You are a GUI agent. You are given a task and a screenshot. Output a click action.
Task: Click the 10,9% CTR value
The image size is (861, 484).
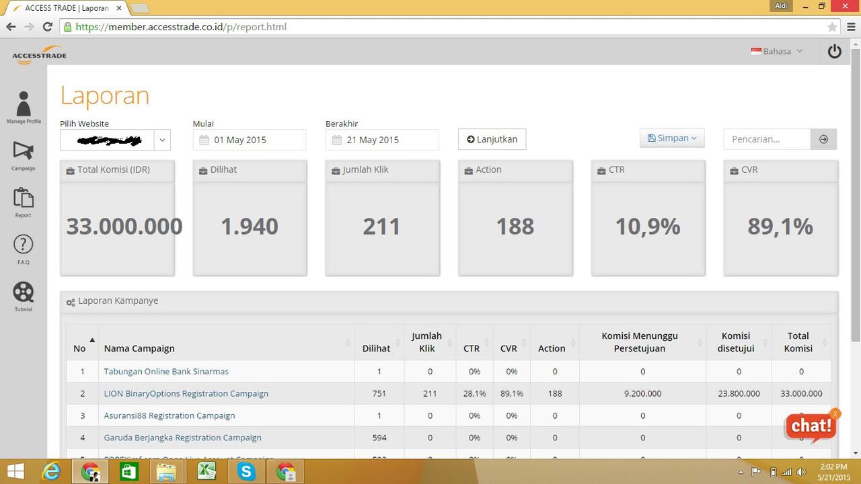click(x=648, y=227)
